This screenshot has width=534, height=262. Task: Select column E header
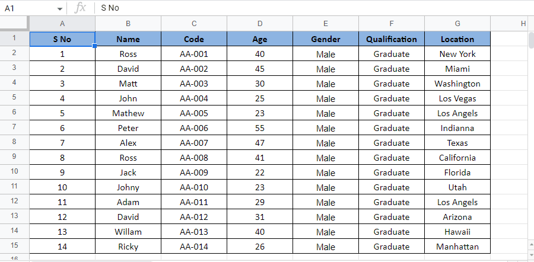326,24
